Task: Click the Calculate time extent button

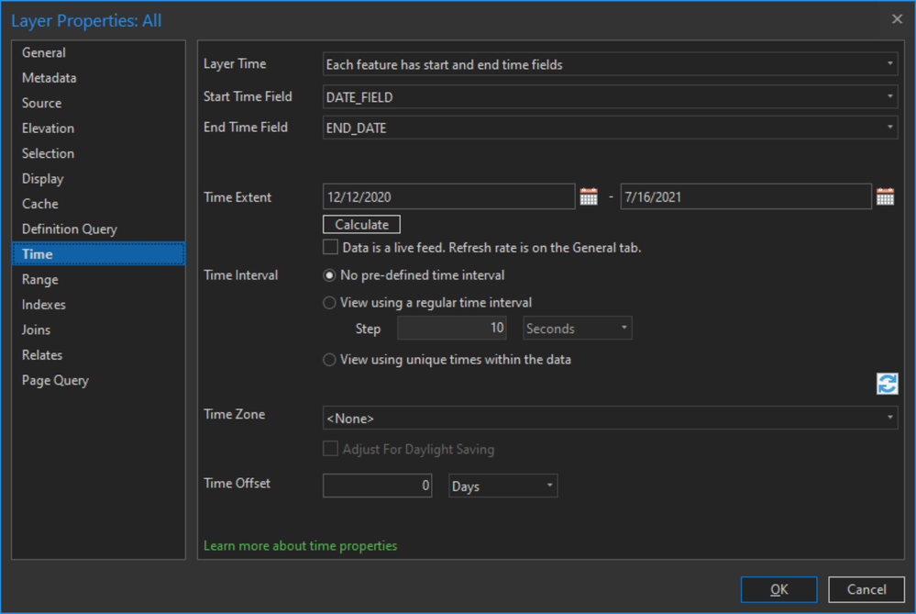Action: pyautogui.click(x=361, y=225)
